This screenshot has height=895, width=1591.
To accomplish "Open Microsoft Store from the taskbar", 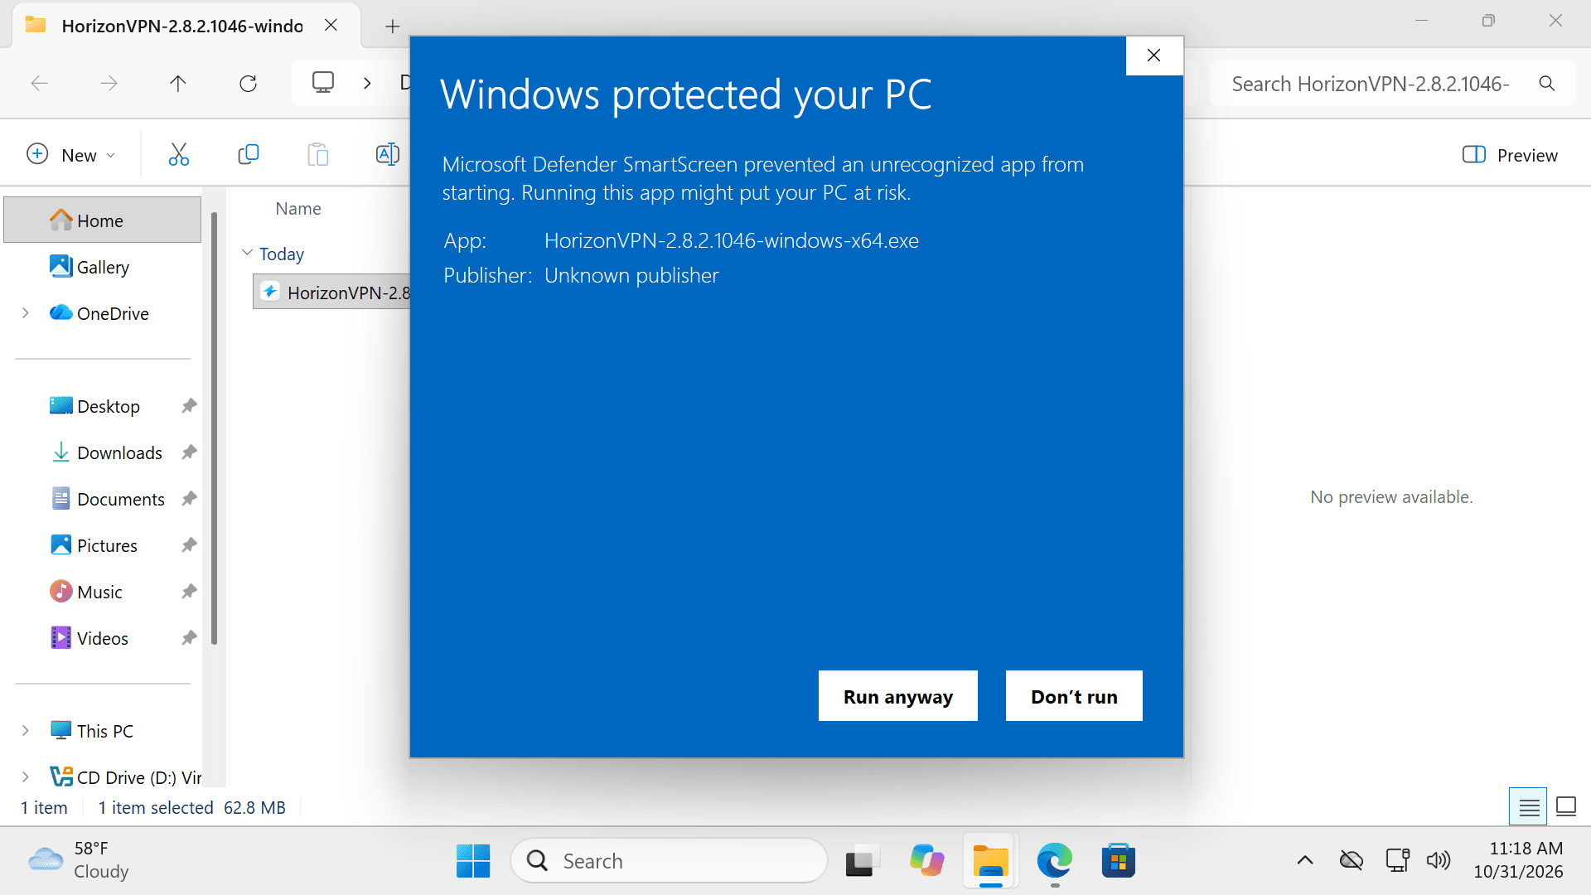I will click(x=1119, y=861).
